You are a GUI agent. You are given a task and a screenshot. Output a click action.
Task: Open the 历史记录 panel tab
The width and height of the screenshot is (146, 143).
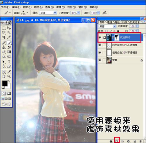pyautogui.click(x=135, y=22)
